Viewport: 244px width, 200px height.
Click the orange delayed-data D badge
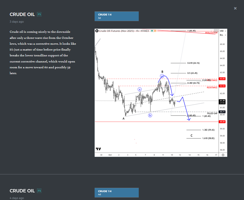coord(155,30)
